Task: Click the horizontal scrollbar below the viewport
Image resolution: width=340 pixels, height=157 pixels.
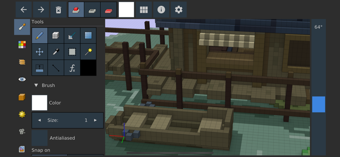Action: [x=170, y=153]
